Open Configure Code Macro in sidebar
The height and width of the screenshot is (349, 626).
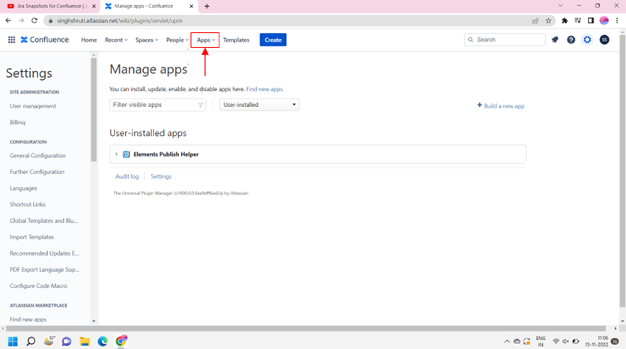pos(38,286)
